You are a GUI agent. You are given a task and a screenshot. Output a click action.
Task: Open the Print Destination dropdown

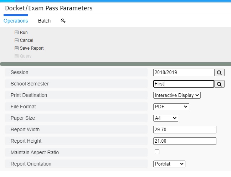(177, 95)
